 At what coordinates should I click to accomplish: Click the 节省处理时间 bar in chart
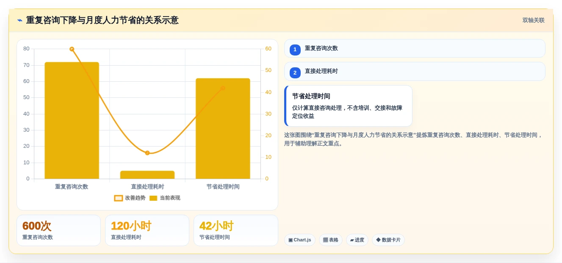click(x=223, y=128)
